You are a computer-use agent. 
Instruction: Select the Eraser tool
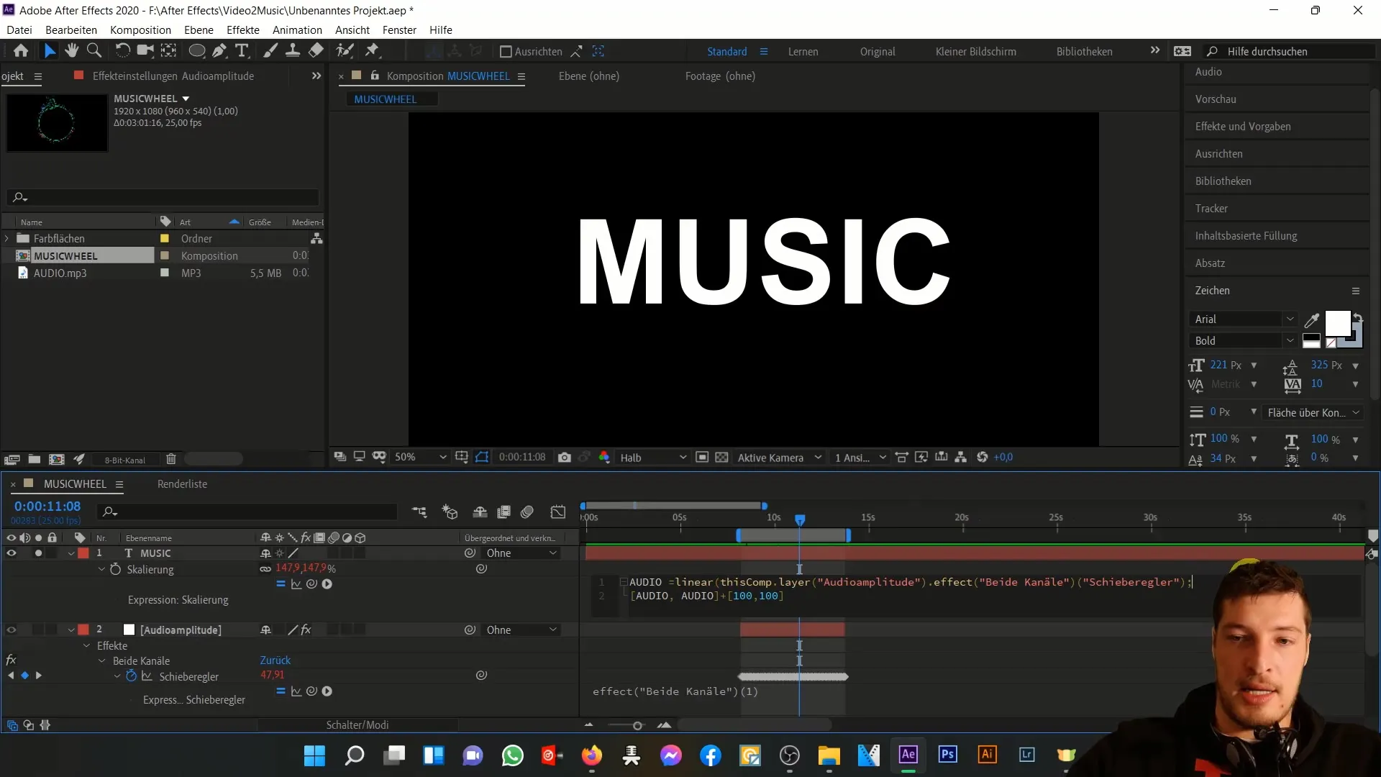[x=316, y=51]
